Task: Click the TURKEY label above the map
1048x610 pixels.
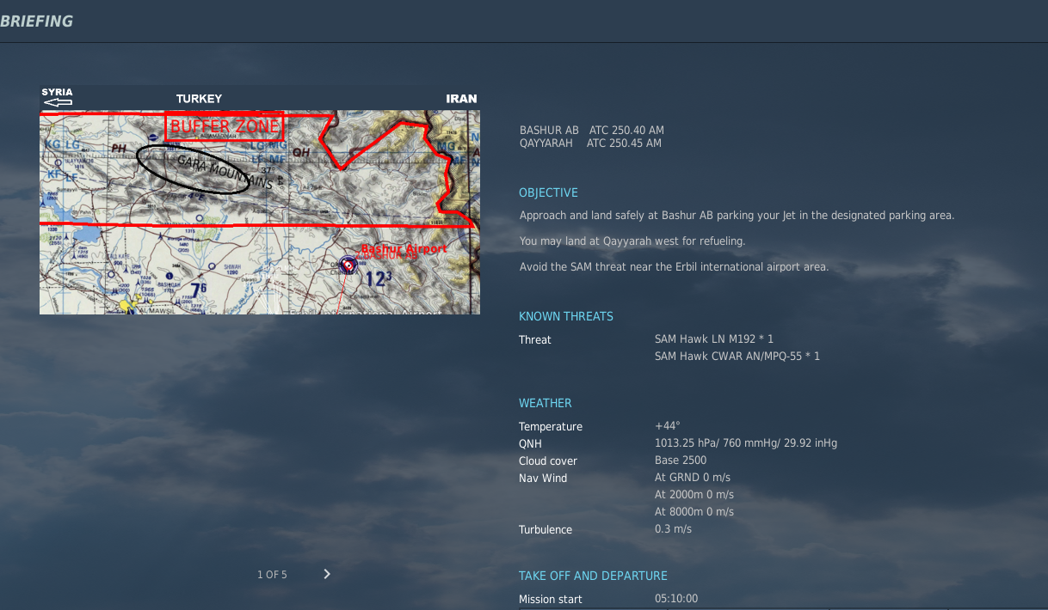Action: (199, 99)
